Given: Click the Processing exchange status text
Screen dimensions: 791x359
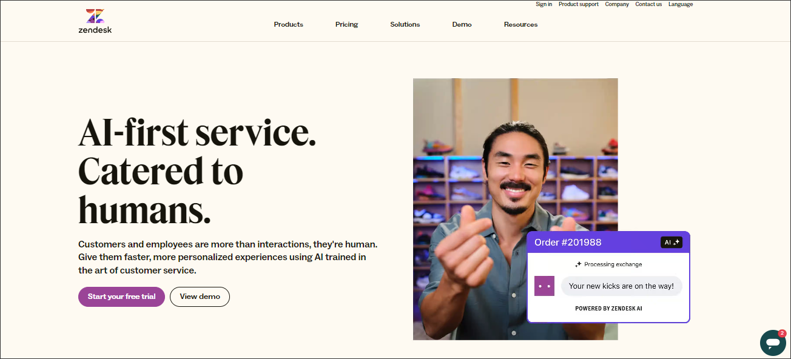Looking at the screenshot, I should (613, 264).
